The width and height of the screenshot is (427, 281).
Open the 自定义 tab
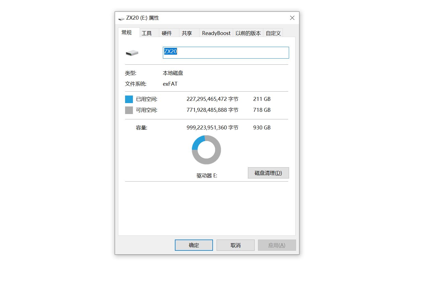pos(273,33)
